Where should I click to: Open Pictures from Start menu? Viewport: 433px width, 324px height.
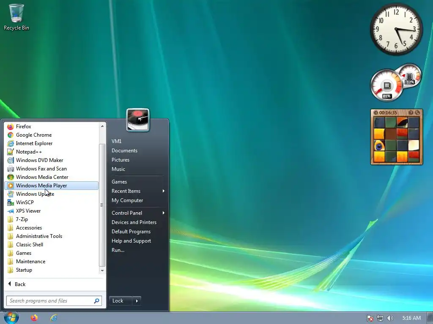tap(137, 160)
